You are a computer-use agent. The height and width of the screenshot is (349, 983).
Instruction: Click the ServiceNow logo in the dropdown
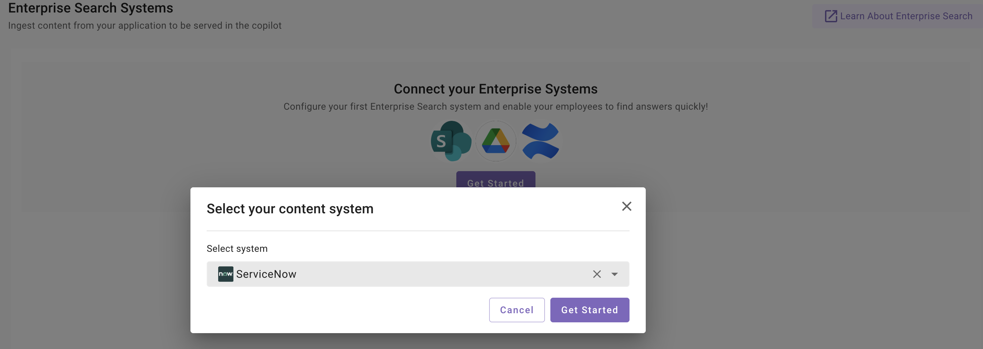[x=226, y=274]
